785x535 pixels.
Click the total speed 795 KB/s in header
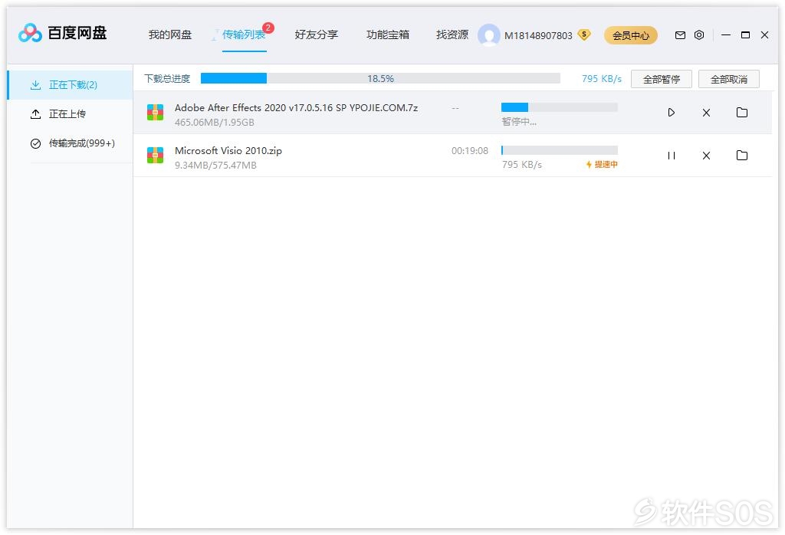[x=602, y=79]
